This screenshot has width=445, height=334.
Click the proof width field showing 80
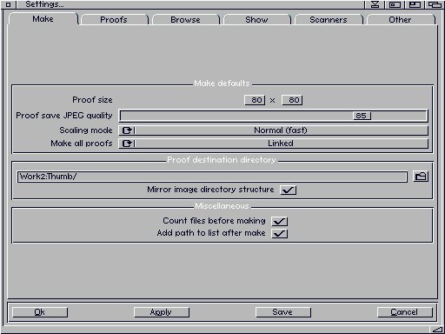pos(255,100)
